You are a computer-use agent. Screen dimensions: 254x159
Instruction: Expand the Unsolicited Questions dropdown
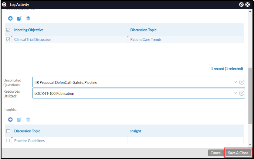click(236, 82)
